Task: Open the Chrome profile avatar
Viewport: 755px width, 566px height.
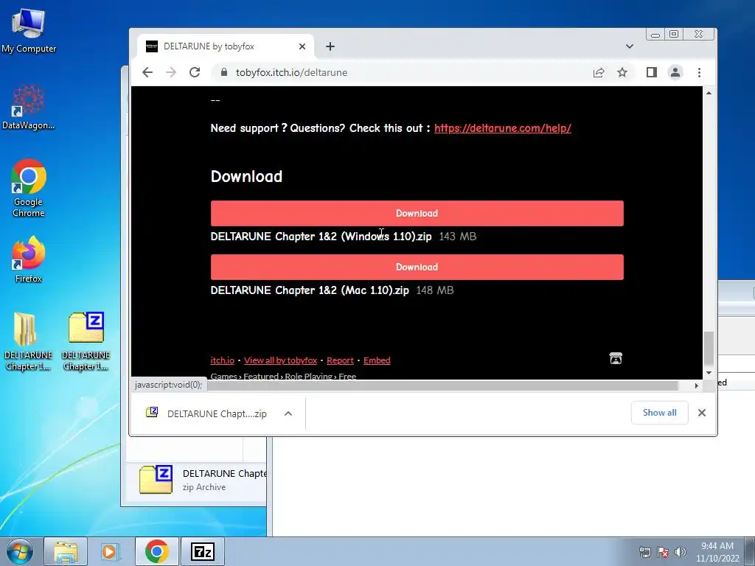Action: [675, 72]
